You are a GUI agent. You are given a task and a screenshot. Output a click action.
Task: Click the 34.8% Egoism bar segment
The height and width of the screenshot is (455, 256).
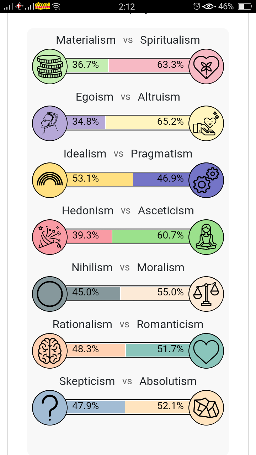pos(85,123)
